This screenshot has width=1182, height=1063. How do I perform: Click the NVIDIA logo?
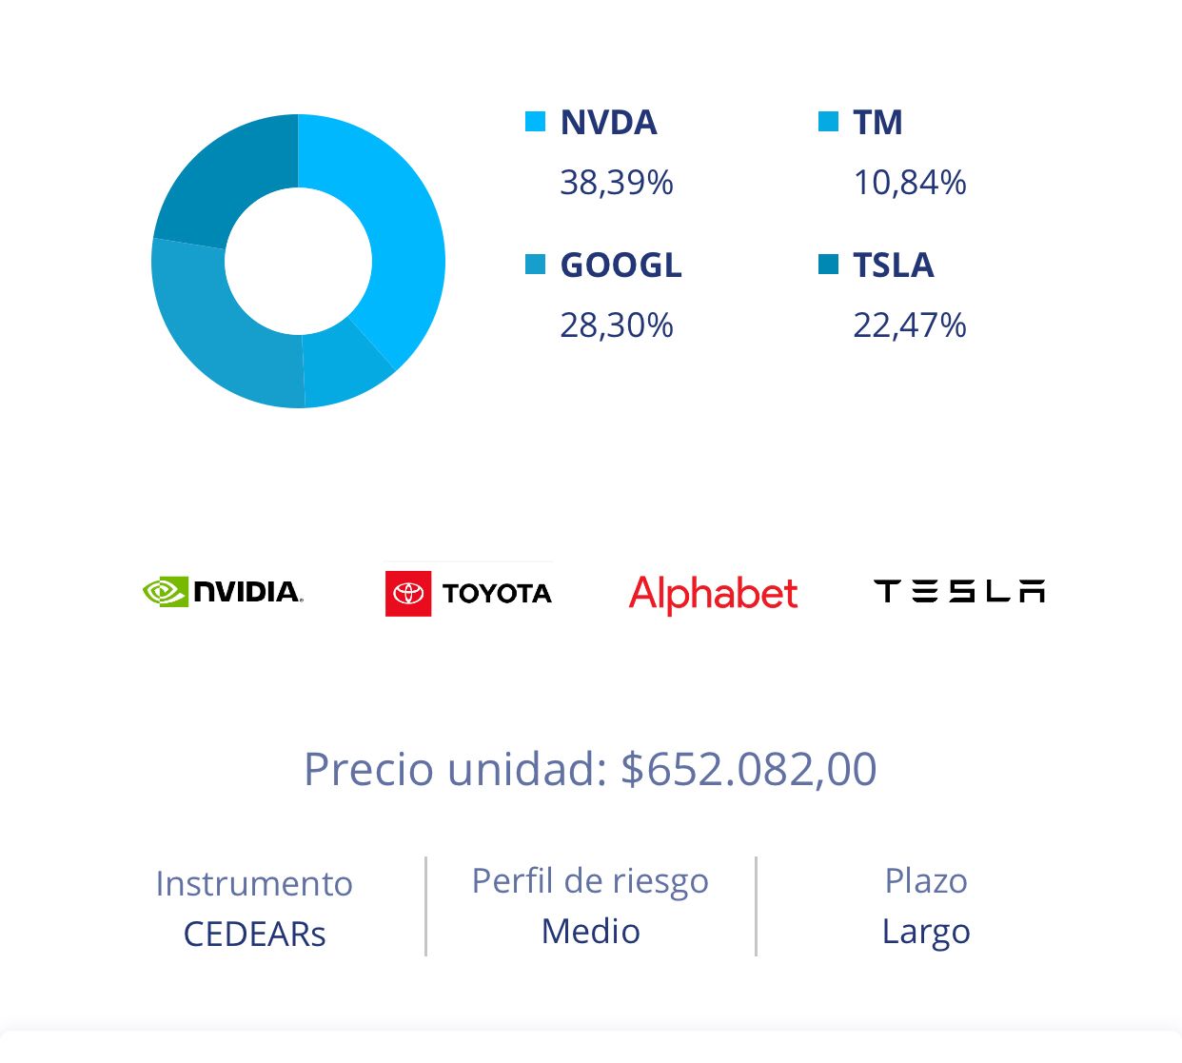(223, 592)
